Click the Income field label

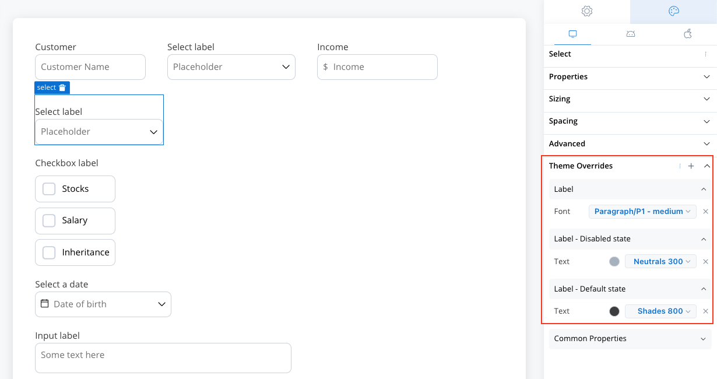(x=333, y=47)
